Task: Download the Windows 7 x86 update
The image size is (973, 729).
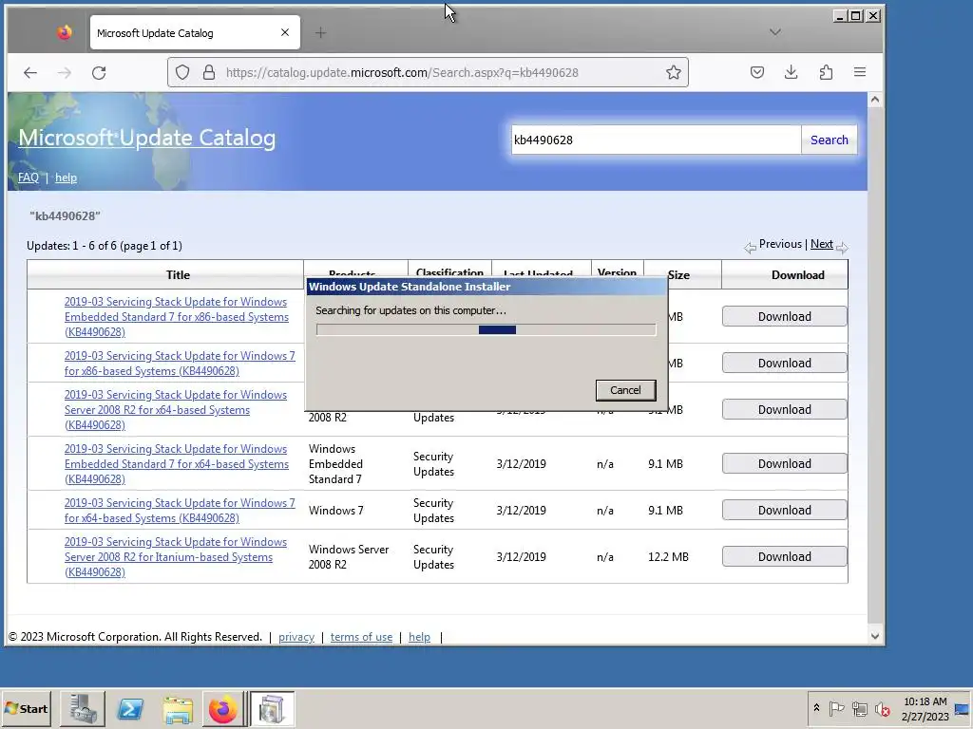Action: (784, 363)
